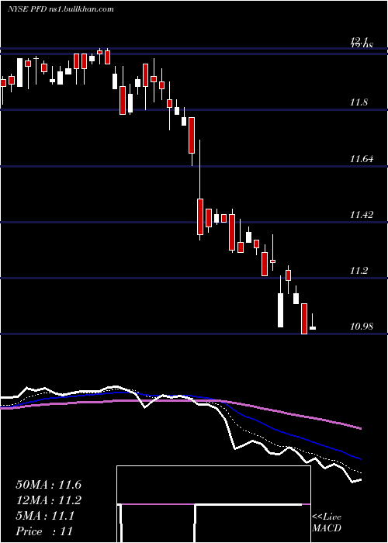Click the 11.64 price axis label
The image size is (388, 543).
click(x=362, y=159)
